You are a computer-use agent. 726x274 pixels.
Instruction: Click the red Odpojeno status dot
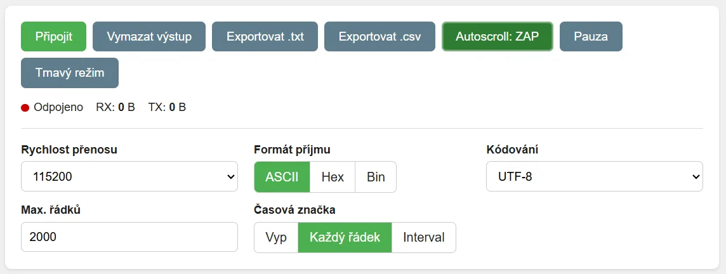tap(25, 108)
